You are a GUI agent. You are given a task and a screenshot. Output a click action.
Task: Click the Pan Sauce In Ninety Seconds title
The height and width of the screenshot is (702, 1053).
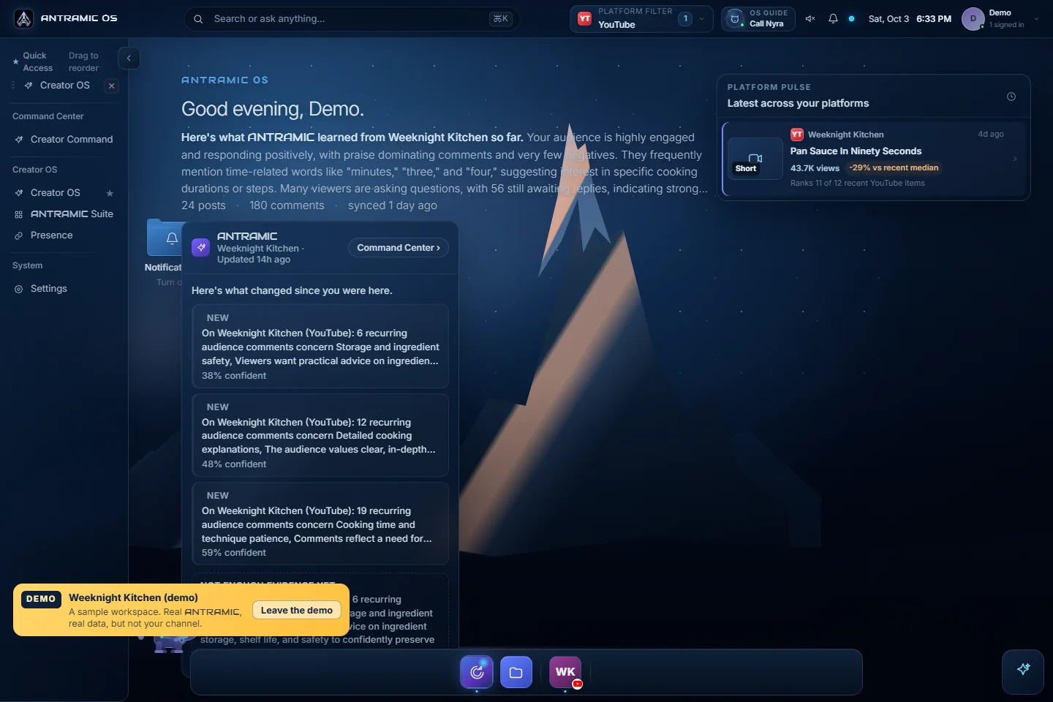tap(856, 151)
